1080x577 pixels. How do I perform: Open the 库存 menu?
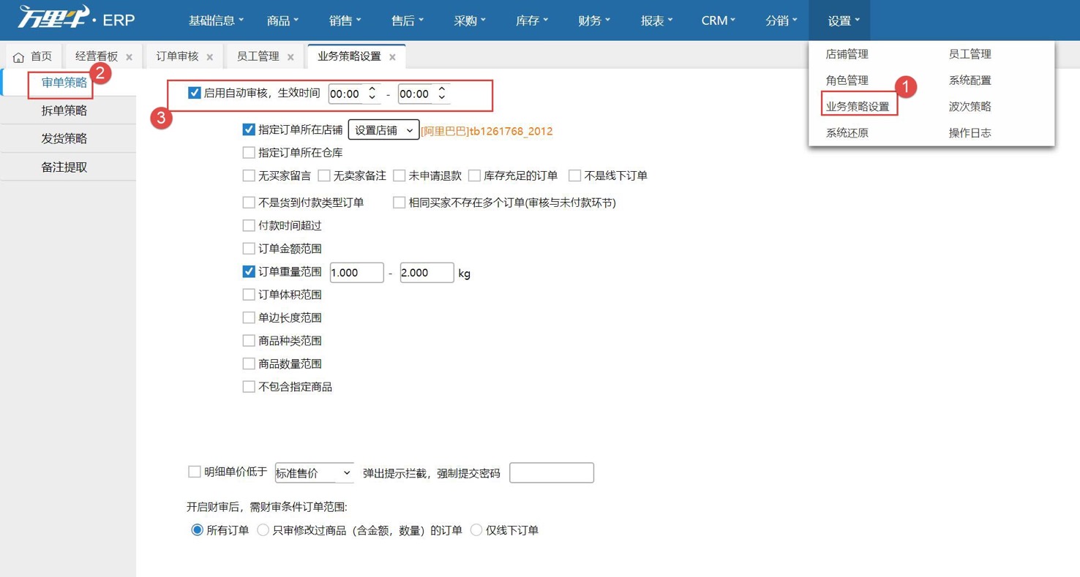531,20
